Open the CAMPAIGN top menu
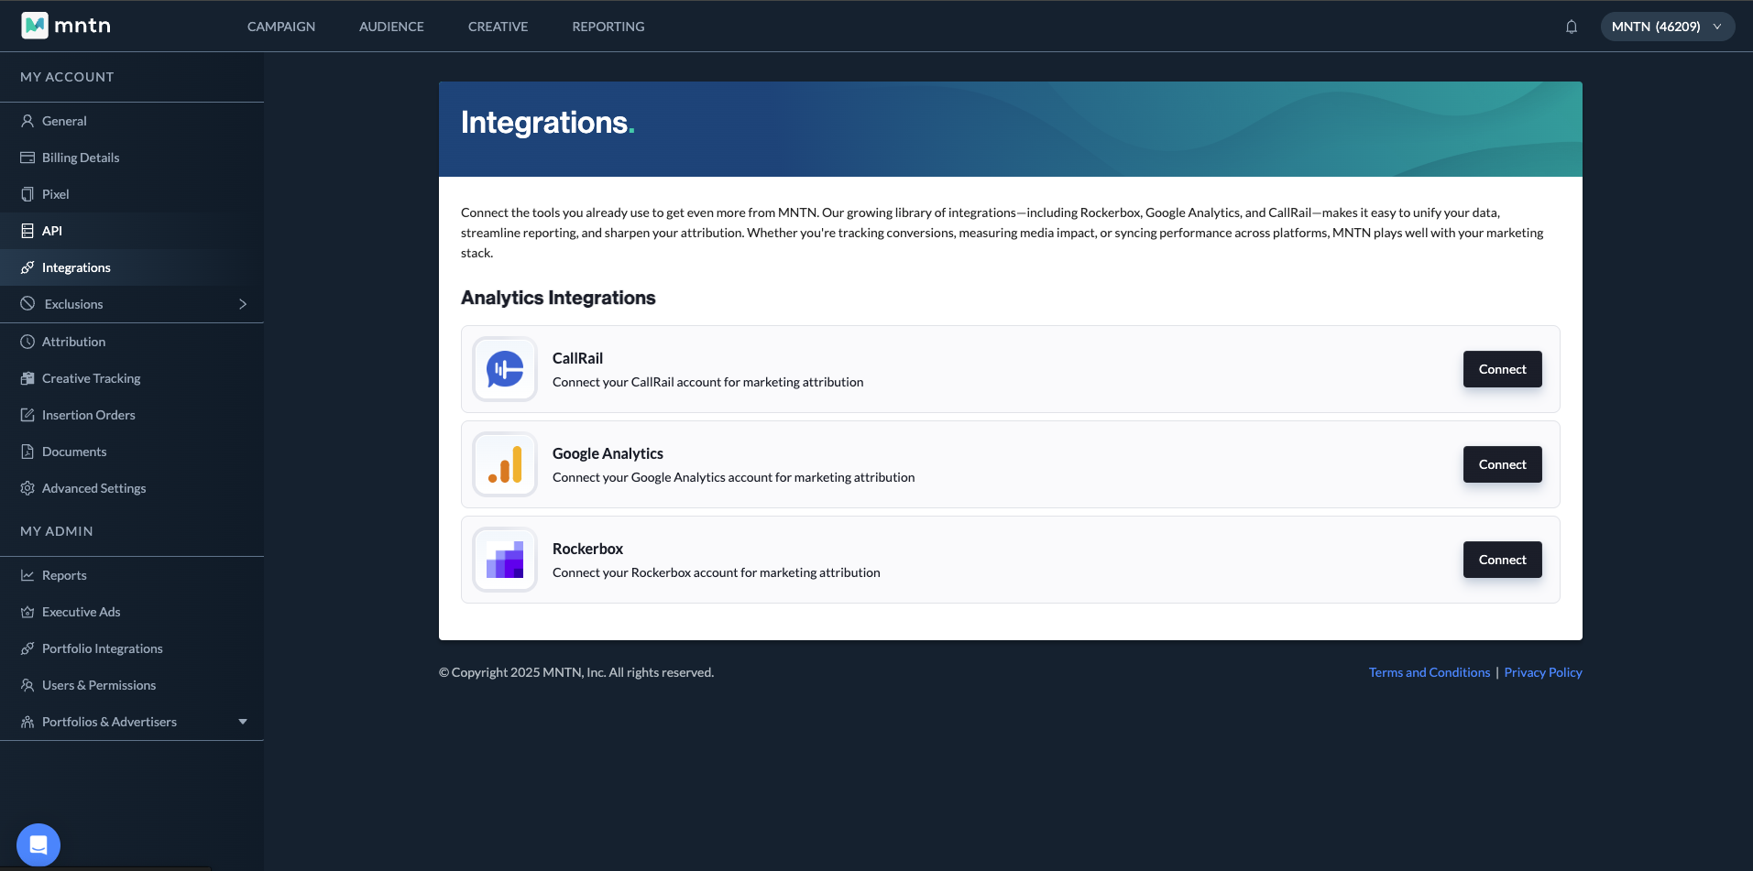Viewport: 1753px width, 871px height. pos(281,27)
